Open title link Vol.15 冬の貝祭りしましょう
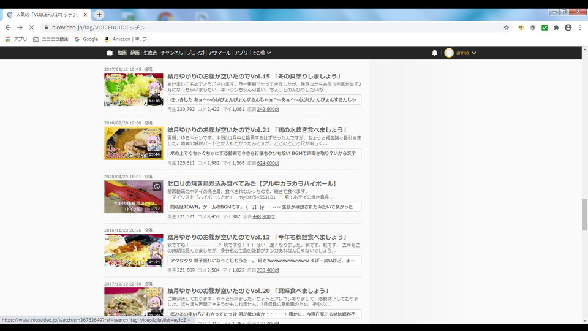This screenshot has width=588, height=331. pyautogui.click(x=254, y=76)
